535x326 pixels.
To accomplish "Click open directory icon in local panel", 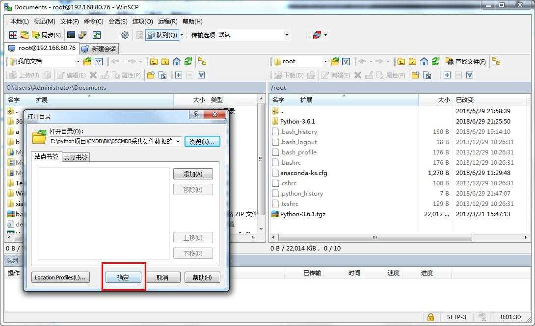I will point(87,61).
